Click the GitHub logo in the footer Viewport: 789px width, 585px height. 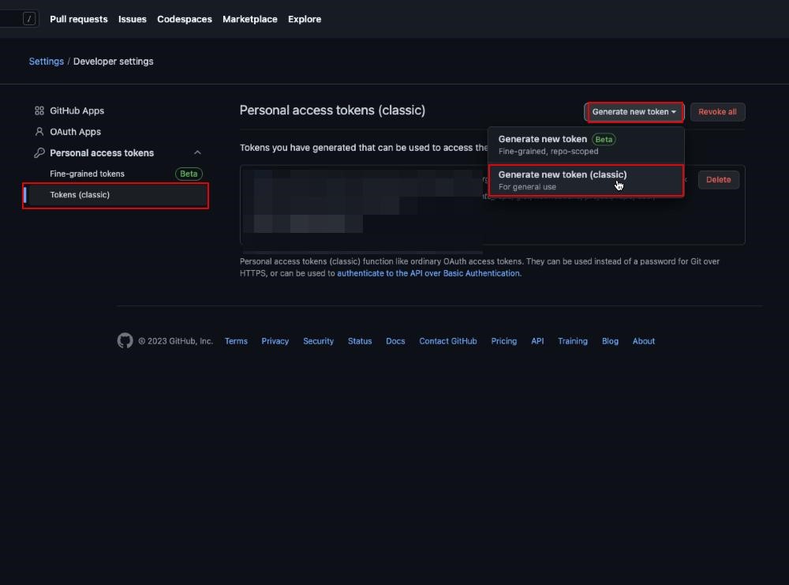point(125,341)
